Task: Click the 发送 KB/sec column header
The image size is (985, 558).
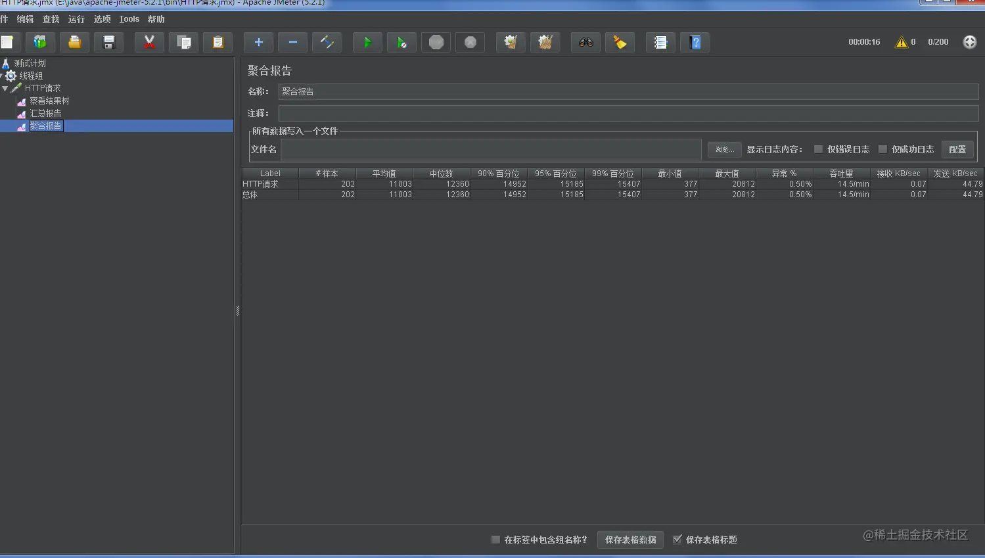Action: point(955,174)
